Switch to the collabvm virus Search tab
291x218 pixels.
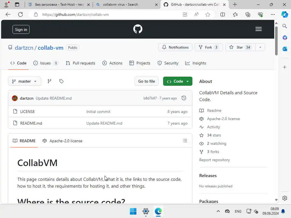point(127,5)
